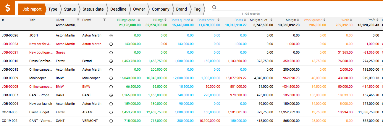
Task: Select the Status date breadcrumb tab
Action: click(93, 9)
